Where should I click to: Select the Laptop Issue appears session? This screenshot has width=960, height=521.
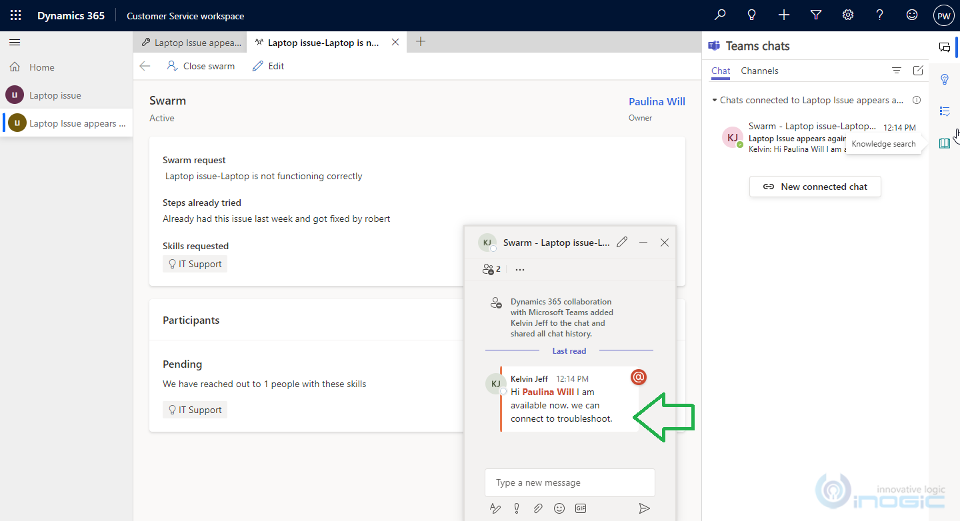coord(67,123)
